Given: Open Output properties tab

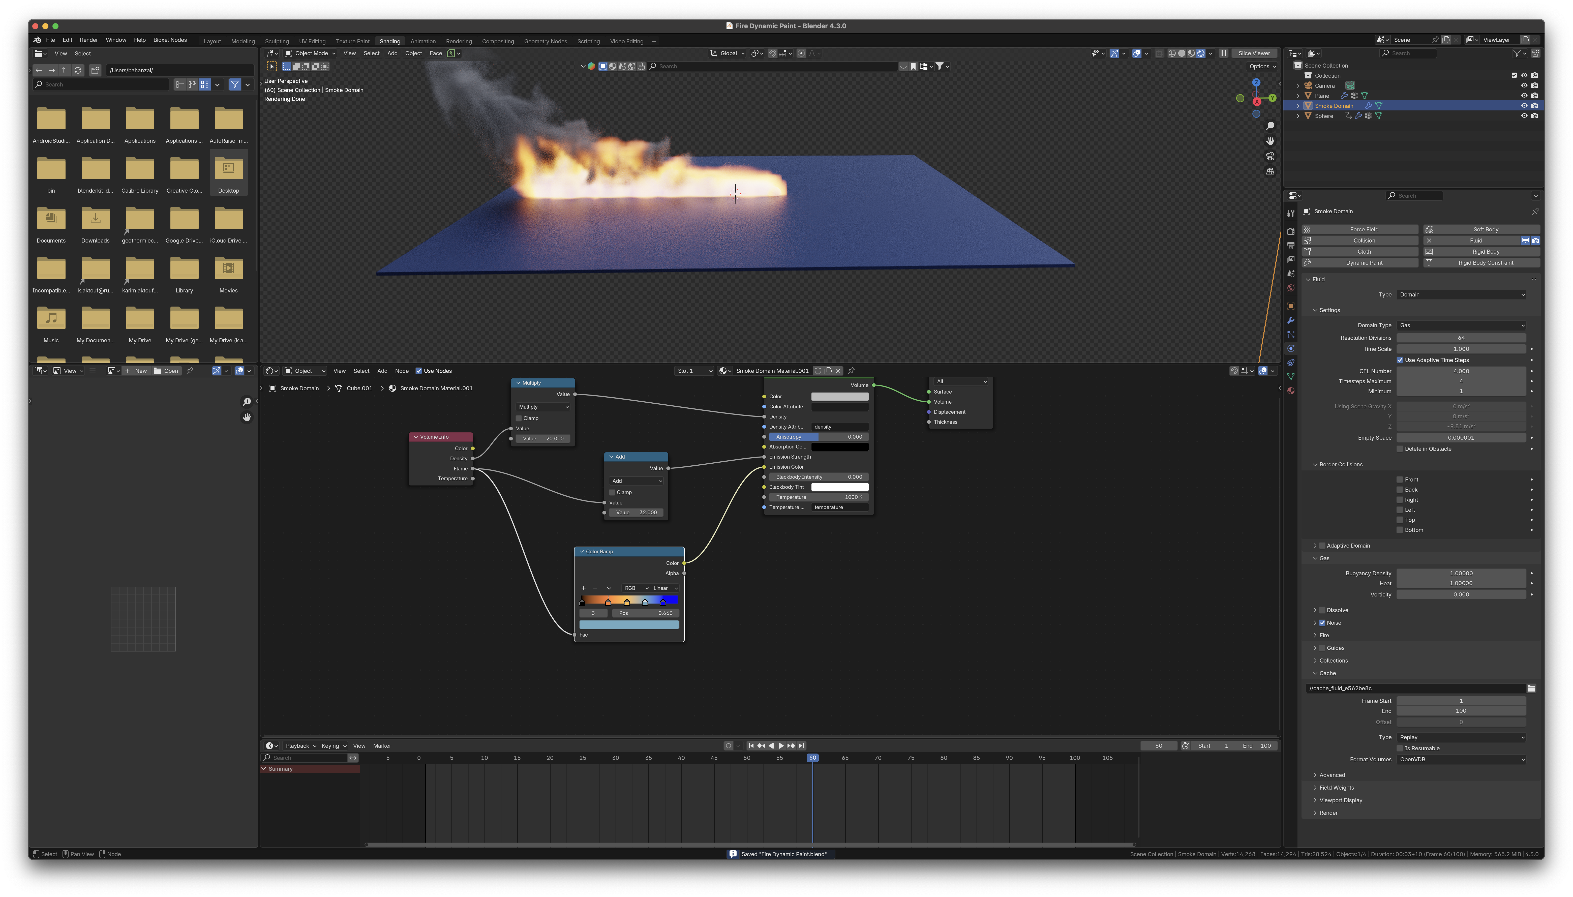Looking at the screenshot, I should (1291, 245).
